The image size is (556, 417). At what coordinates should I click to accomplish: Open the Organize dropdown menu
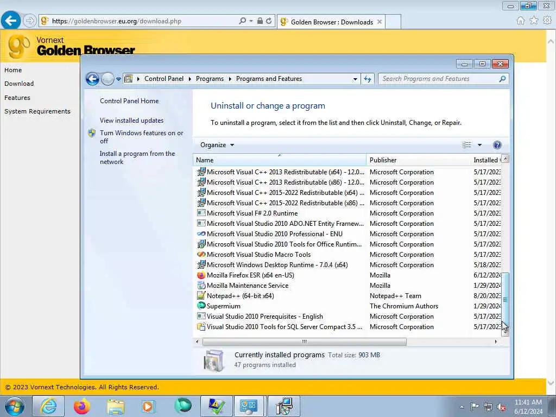[x=217, y=145]
